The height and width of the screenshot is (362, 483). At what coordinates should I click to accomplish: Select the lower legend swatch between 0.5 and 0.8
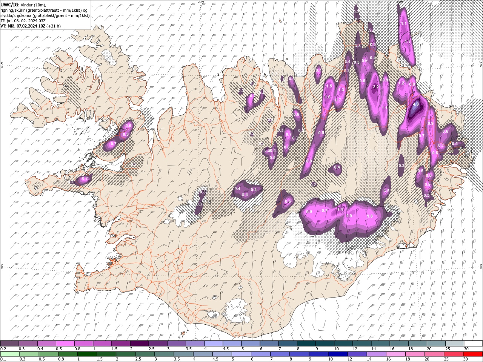(x=48, y=354)
